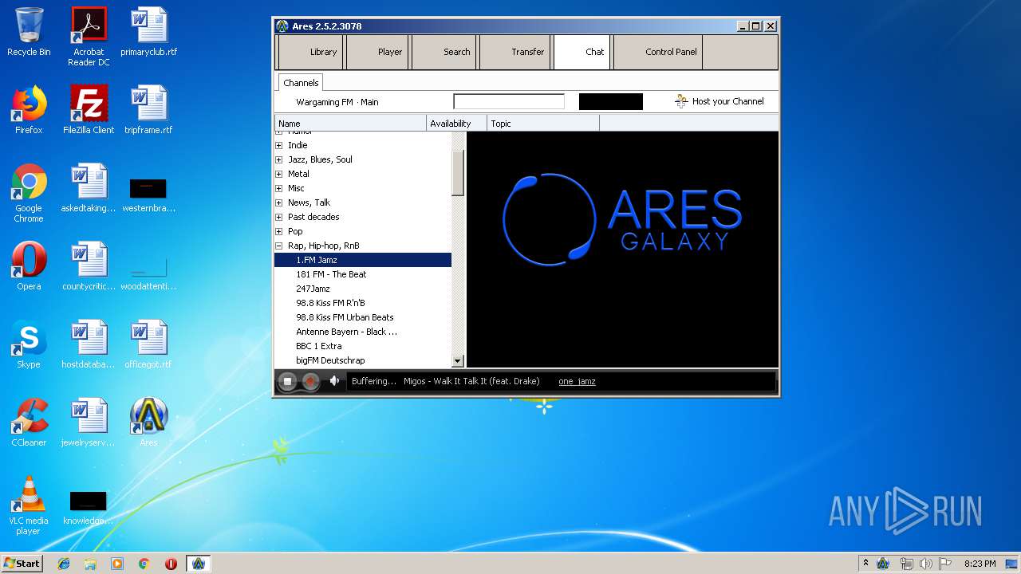Open the Transfer tab
Viewport: 1021px width, 574px height.
tap(515, 52)
